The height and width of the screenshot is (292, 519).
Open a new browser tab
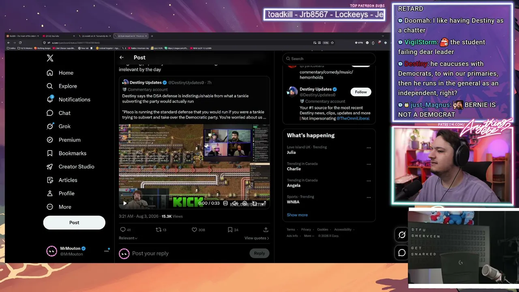152,36
